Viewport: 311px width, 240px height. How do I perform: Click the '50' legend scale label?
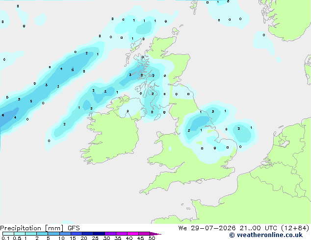tap(152, 238)
